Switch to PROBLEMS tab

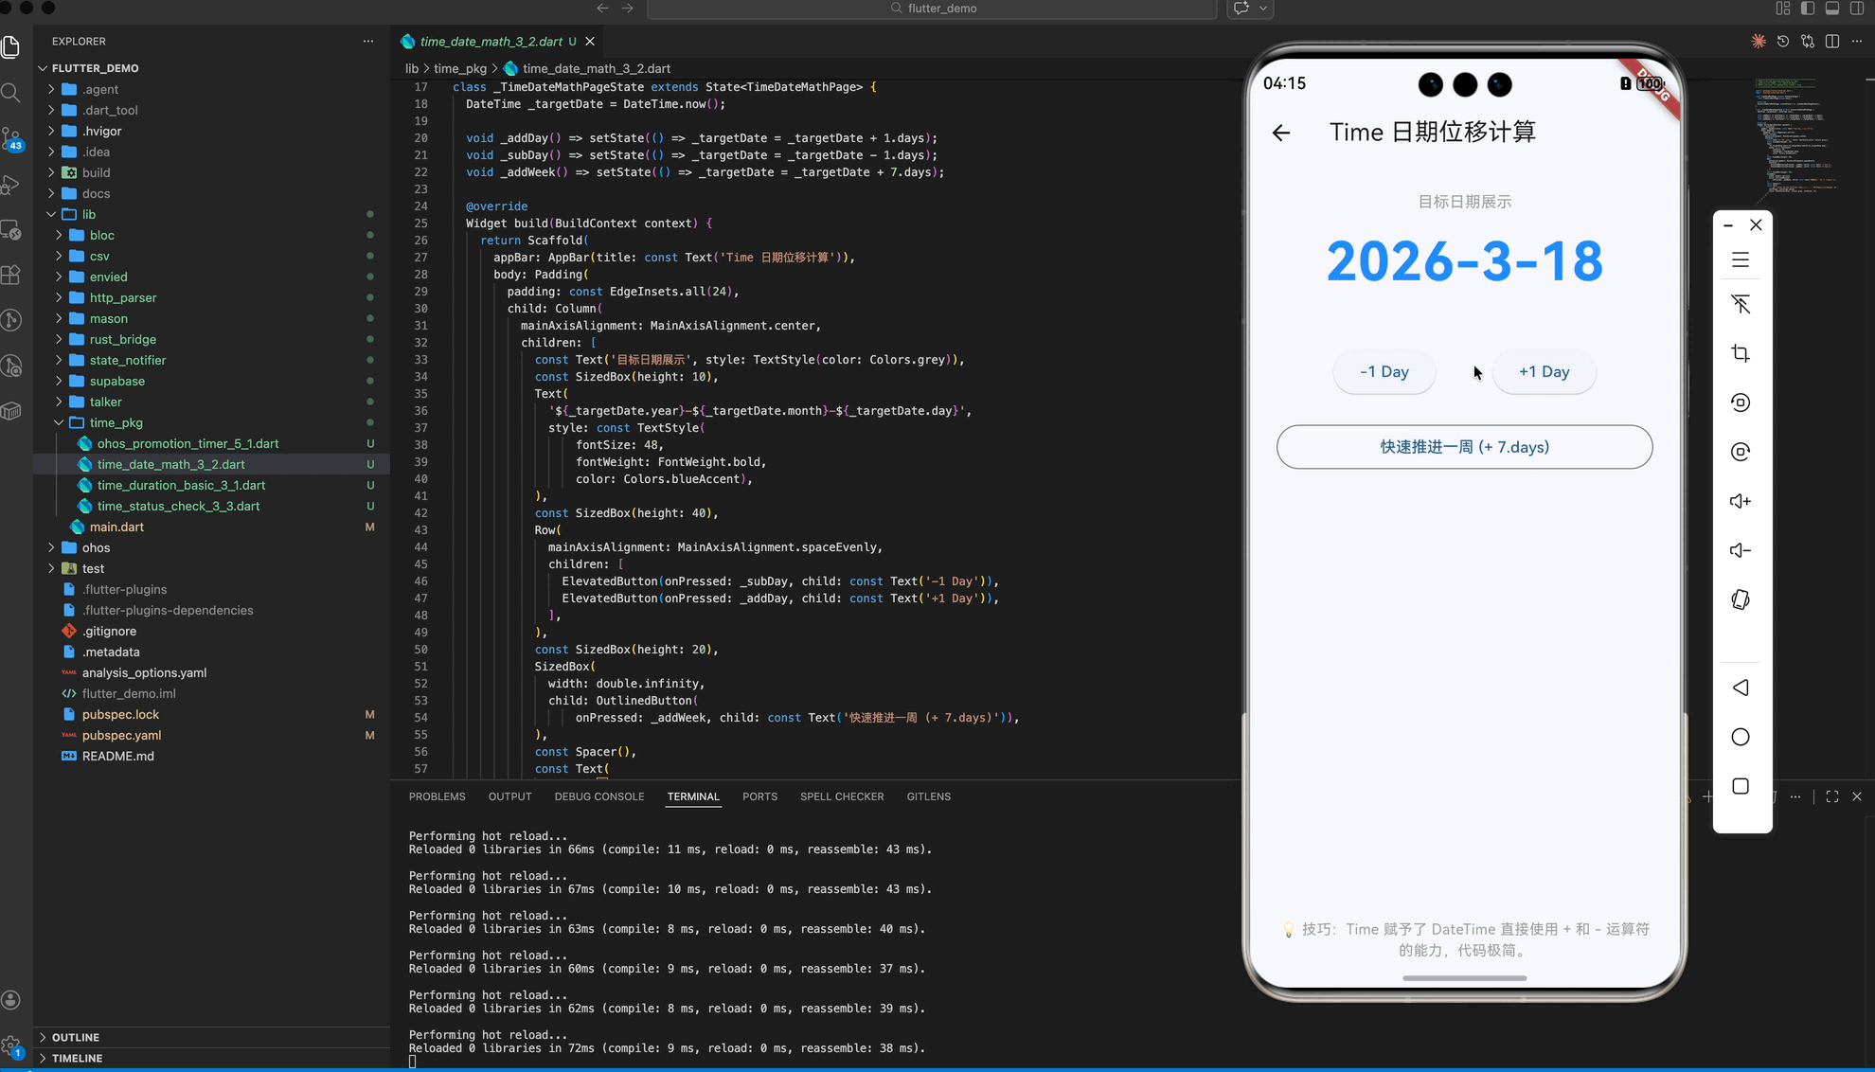[437, 796]
